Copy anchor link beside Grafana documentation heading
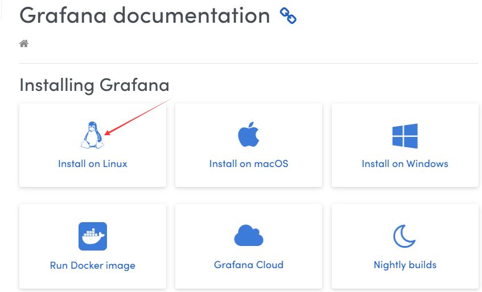The image size is (482, 292). (288, 16)
